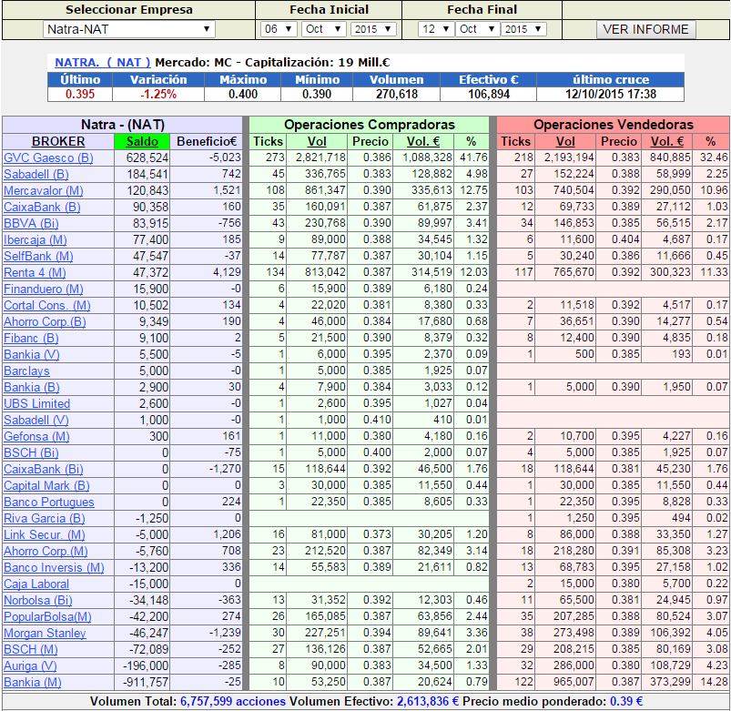Sort sell operations by Vol. € header
The width and height of the screenshot is (731, 711).
tap(666, 141)
